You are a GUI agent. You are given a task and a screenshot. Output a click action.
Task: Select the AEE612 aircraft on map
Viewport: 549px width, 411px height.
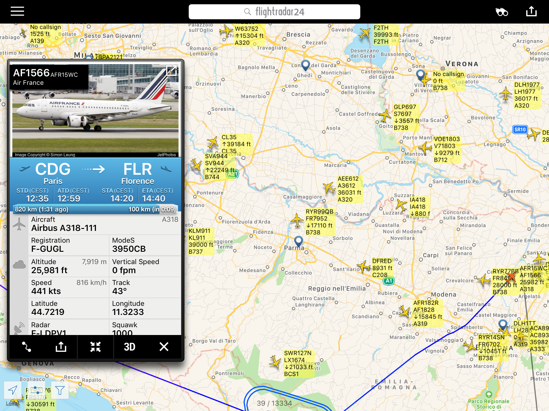[x=329, y=188]
